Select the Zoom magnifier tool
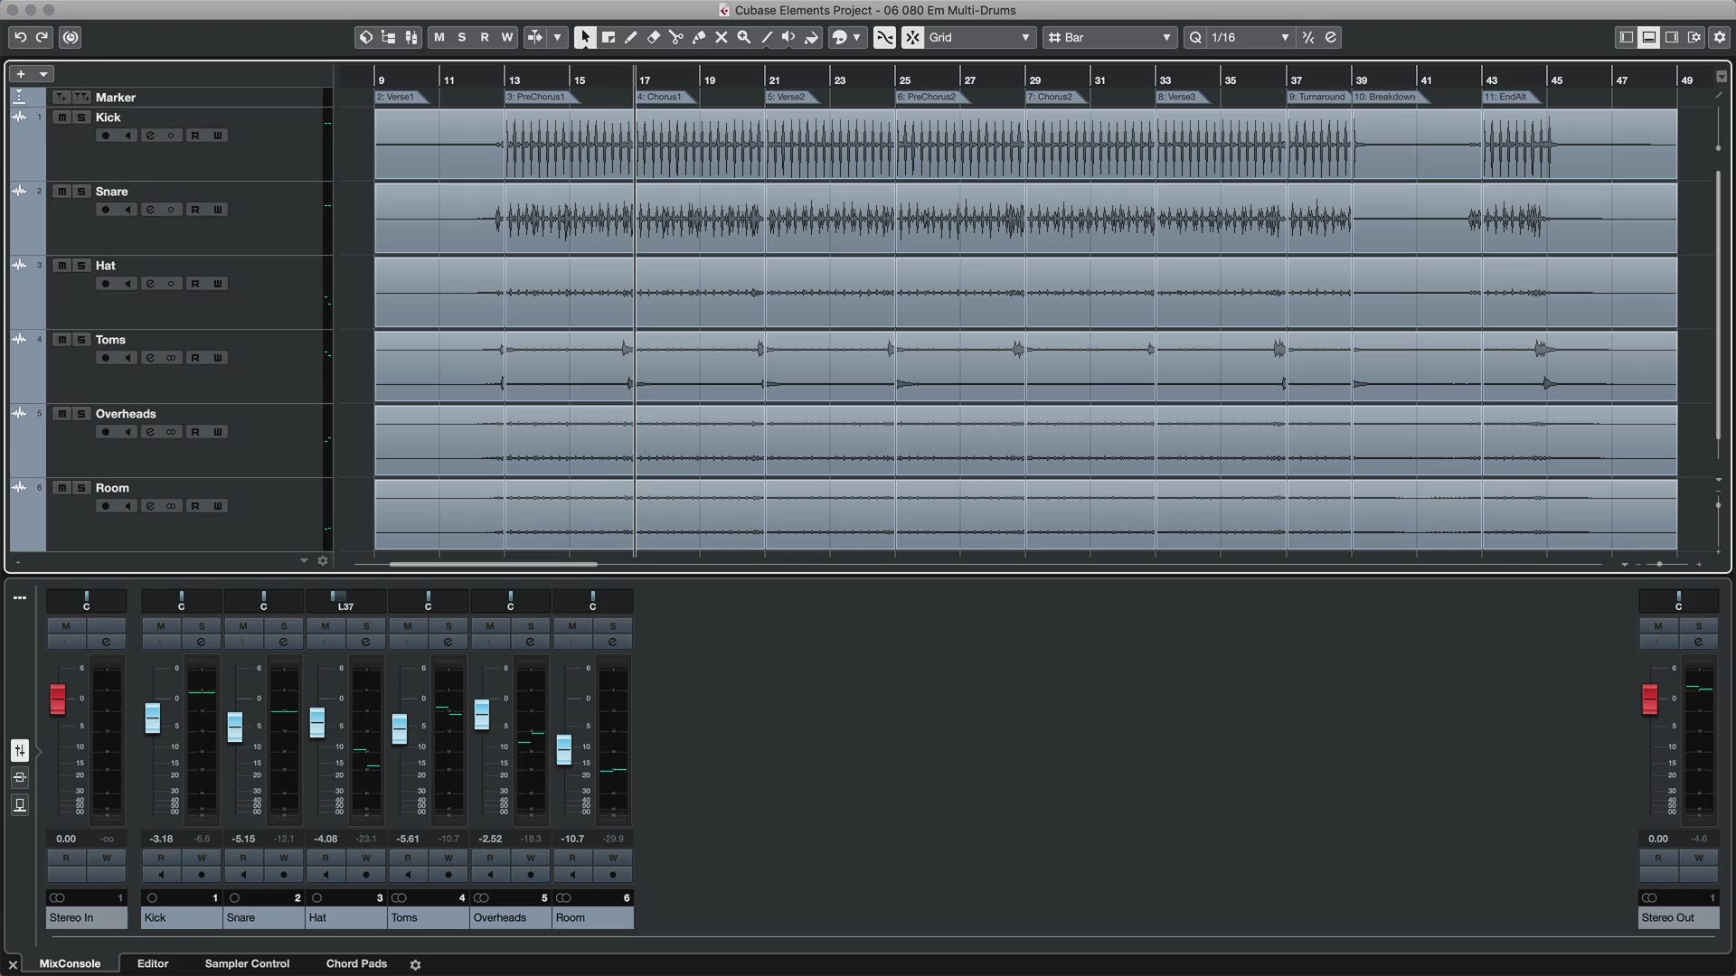 (744, 37)
